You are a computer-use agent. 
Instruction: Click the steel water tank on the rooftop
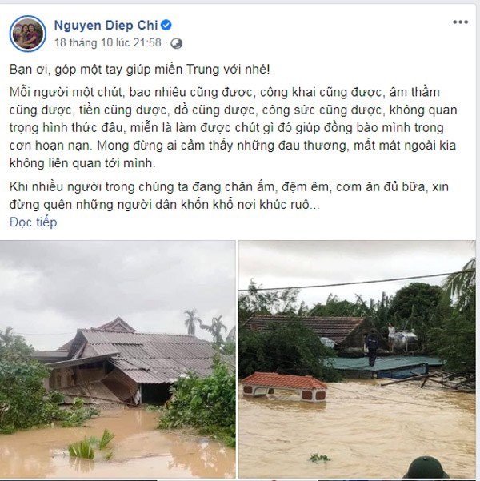[402, 339]
